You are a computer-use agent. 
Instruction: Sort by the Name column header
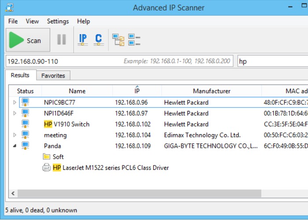tap(77, 91)
